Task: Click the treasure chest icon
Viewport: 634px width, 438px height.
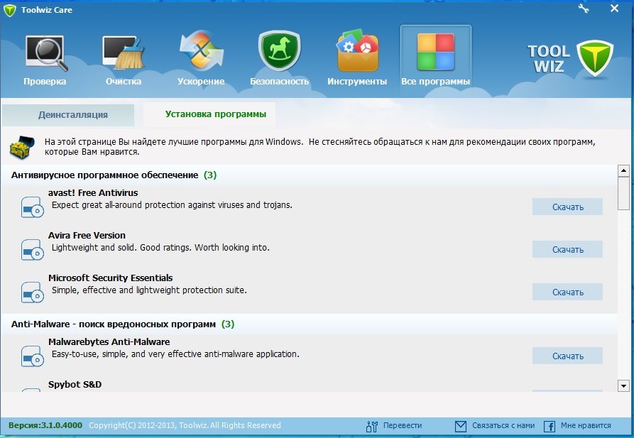Action: click(x=23, y=147)
